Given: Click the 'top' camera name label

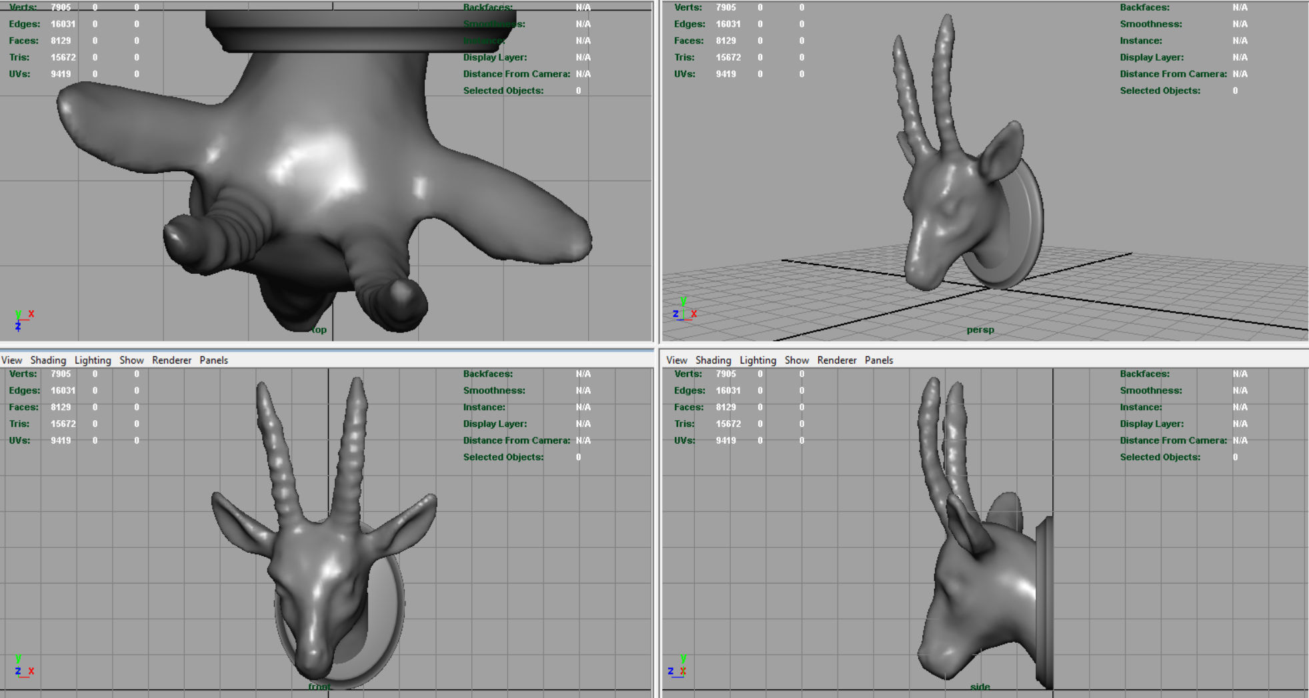Looking at the screenshot, I should click(319, 330).
